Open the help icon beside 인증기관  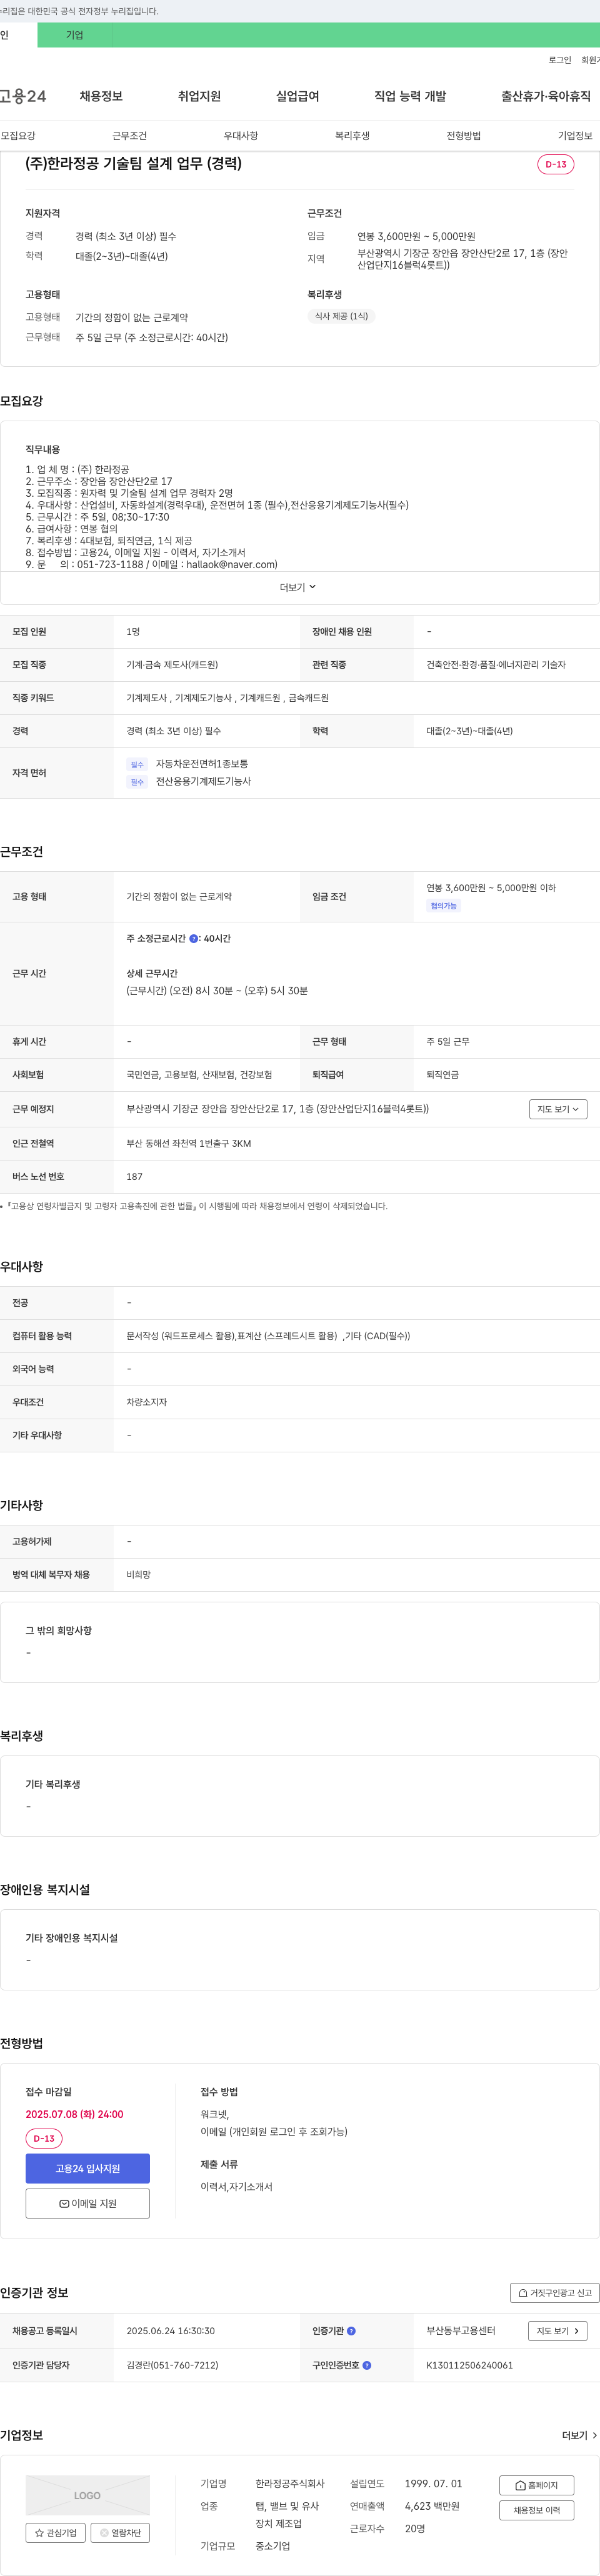click(351, 2331)
